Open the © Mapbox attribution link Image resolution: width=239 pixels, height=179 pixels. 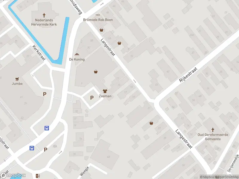coord(207,177)
